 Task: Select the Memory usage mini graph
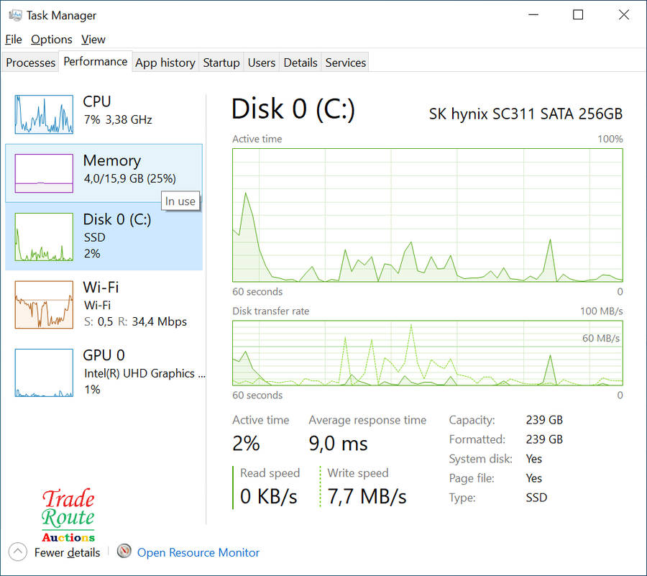[44, 173]
